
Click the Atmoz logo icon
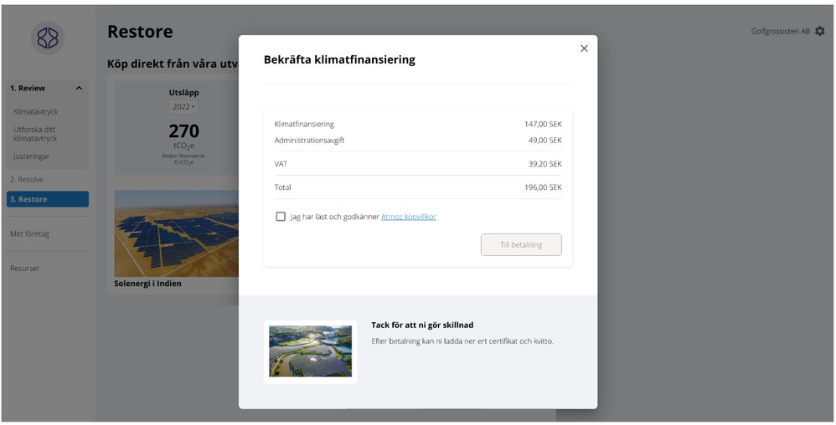(48, 38)
